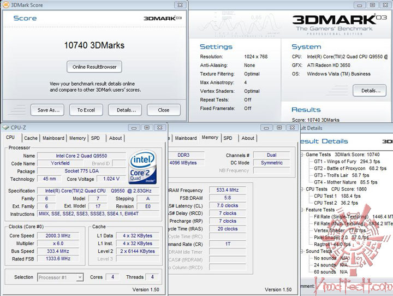This screenshot has width=393, height=296.
Task: Collapse the Feature Tests tree node
Action: pyautogui.click(x=302, y=210)
